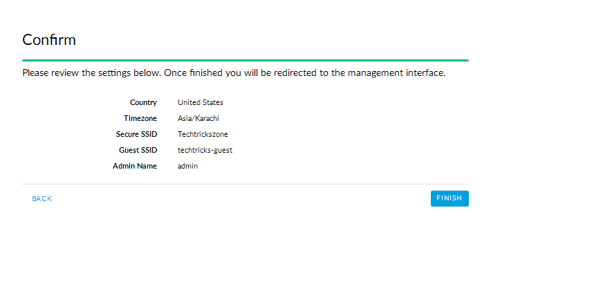
Task: Click the FINISH button
Action: point(449,198)
